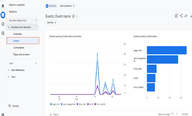Click the form_submit bar in chart
The image size is (192, 116).
(x=151, y=87)
